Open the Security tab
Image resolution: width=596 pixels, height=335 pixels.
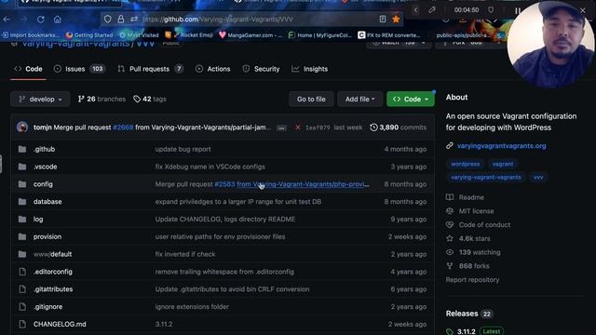(261, 69)
